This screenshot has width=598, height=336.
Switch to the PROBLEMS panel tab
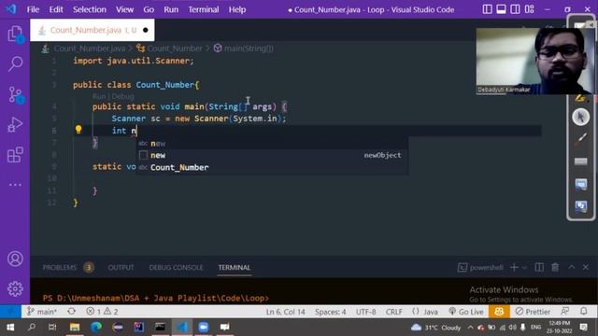tap(60, 268)
